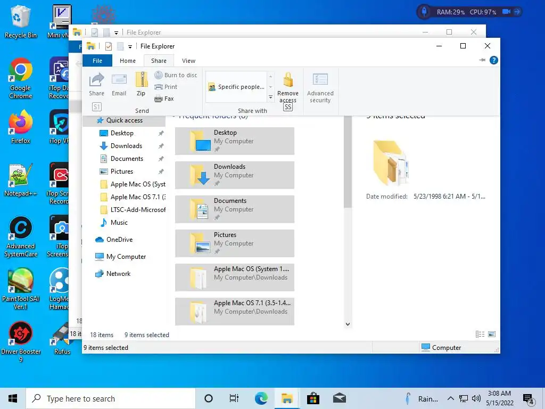Viewport: 545px width, 409px height.
Task: Expand the Share with gallery dropdown
Action: [270, 98]
